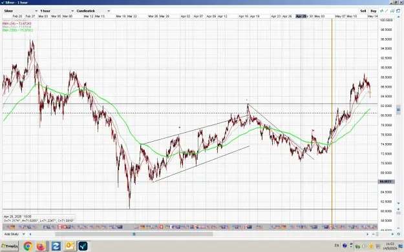
Task: Open Outlook from the taskbar
Action: point(70,246)
